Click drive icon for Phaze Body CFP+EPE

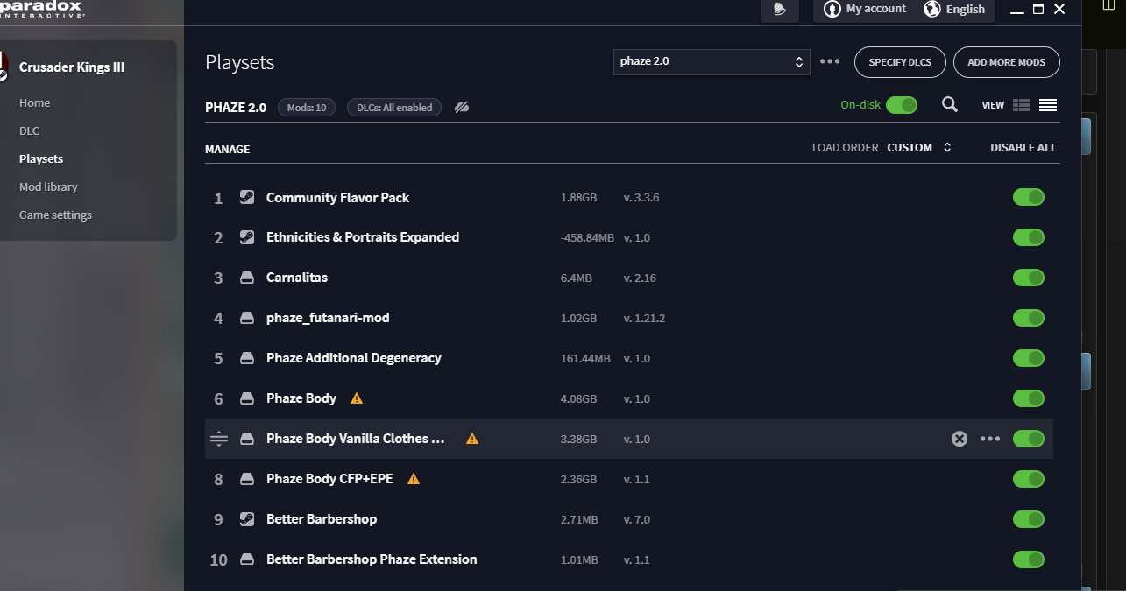(247, 479)
